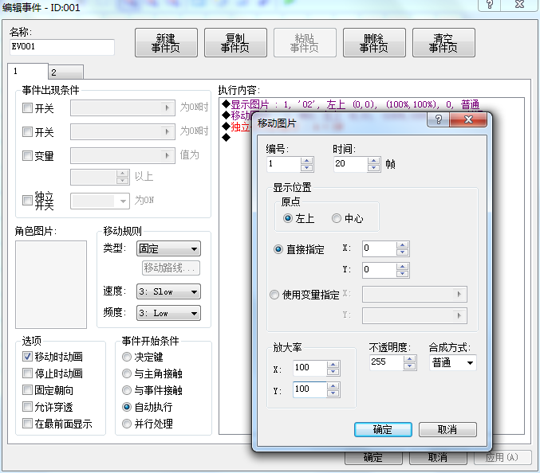Open movement 类型 固定 dropdown

click(168, 248)
